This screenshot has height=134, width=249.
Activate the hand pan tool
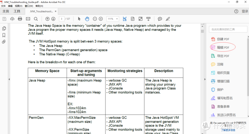click(x=87, y=19)
